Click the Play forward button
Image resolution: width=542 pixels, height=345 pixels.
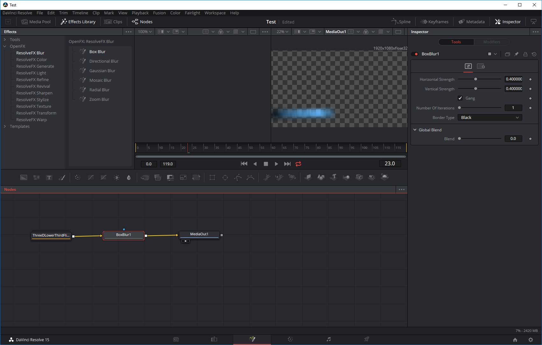coord(276,164)
